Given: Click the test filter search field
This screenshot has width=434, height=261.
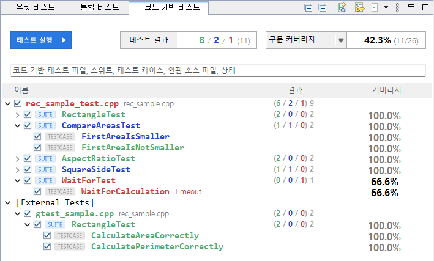Looking at the screenshot, I should [x=218, y=70].
